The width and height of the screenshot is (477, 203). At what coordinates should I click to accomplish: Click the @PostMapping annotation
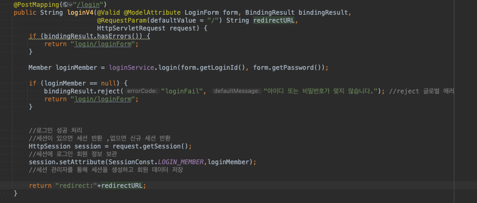pyautogui.click(x=36, y=5)
